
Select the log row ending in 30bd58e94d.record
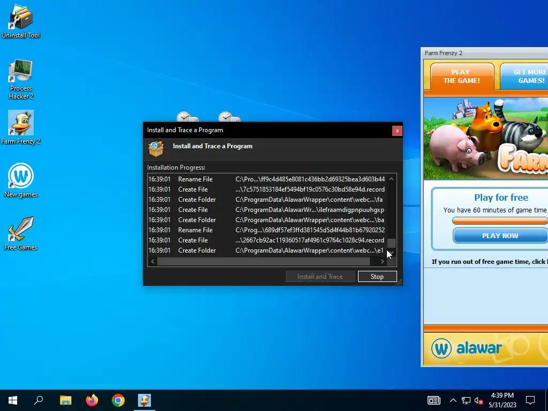click(267, 189)
